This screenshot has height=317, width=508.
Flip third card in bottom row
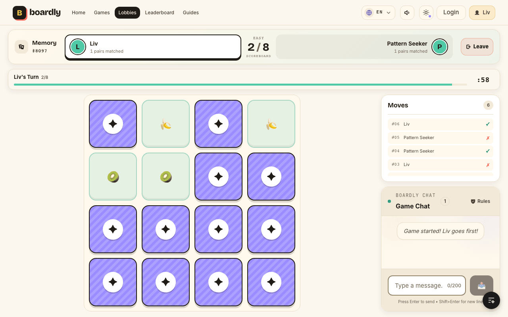point(218,282)
